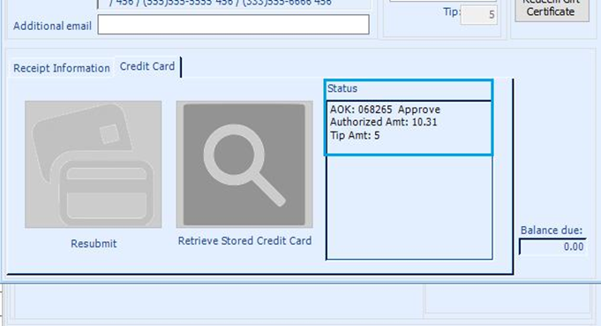Open Retrieve Stored Credit Card magnifier icon
The width and height of the screenshot is (601, 326).
click(244, 164)
